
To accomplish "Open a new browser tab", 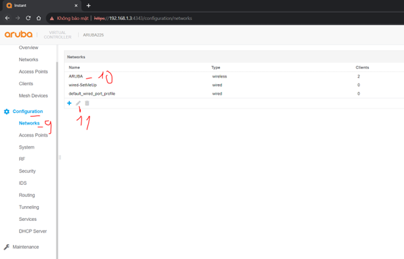I will coord(89,5).
